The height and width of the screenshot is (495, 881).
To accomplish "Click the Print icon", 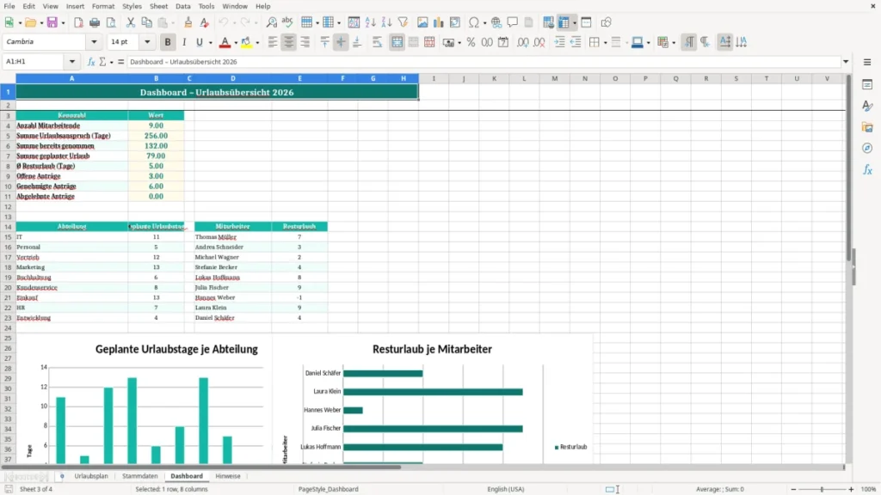I will pos(95,22).
